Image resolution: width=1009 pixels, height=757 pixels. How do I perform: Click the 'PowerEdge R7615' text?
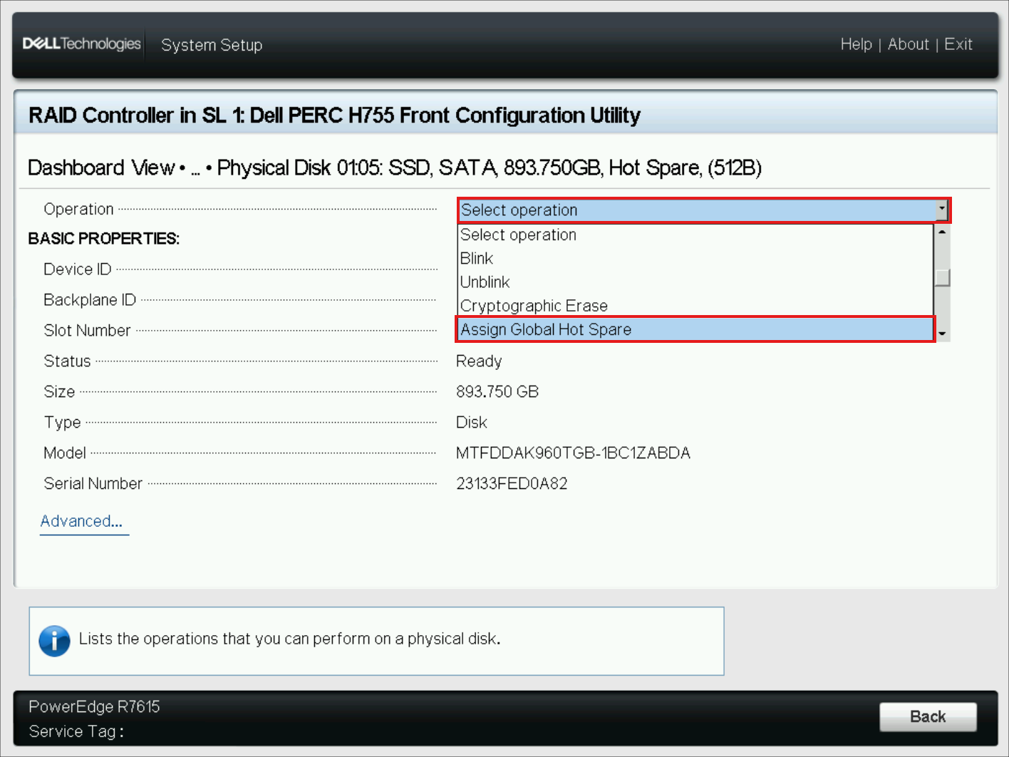pos(94,706)
